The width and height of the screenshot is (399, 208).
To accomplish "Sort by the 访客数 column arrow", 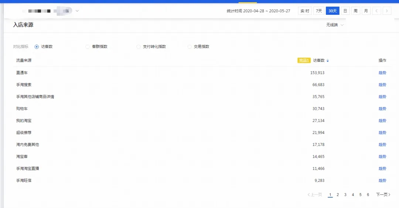I will [x=328, y=61].
